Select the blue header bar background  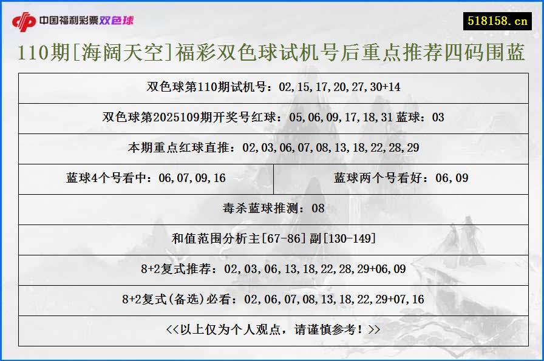(x=273, y=19)
